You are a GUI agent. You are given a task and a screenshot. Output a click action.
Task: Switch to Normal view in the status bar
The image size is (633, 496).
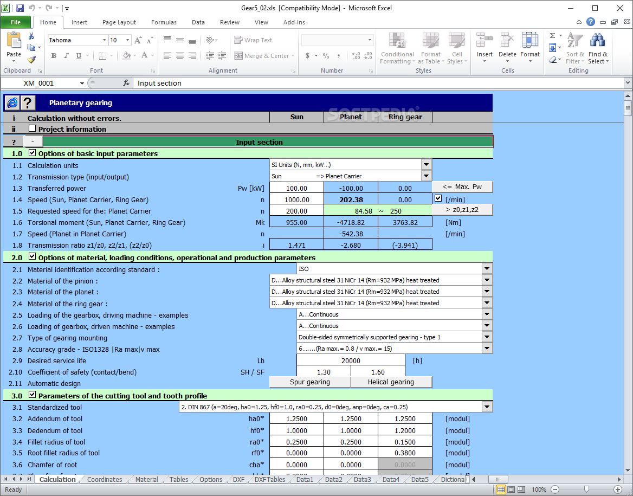[501, 489]
